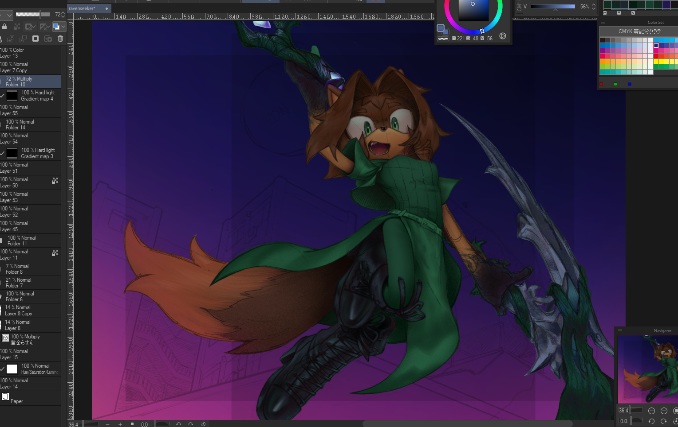Toggle visibility of Hue/Saturation/Luminosity layer
The image size is (678, 427).
tap(3, 369)
